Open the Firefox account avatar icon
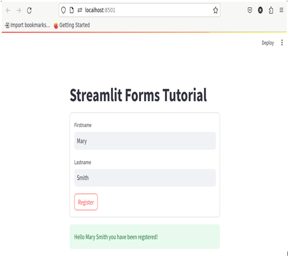The height and width of the screenshot is (258, 288). tap(260, 10)
